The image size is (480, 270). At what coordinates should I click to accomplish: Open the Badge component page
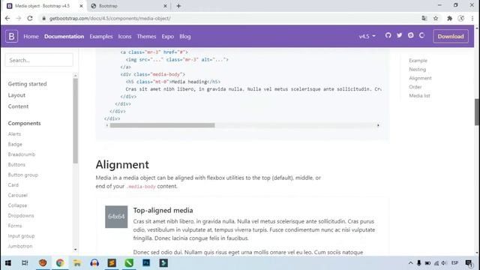click(15, 144)
